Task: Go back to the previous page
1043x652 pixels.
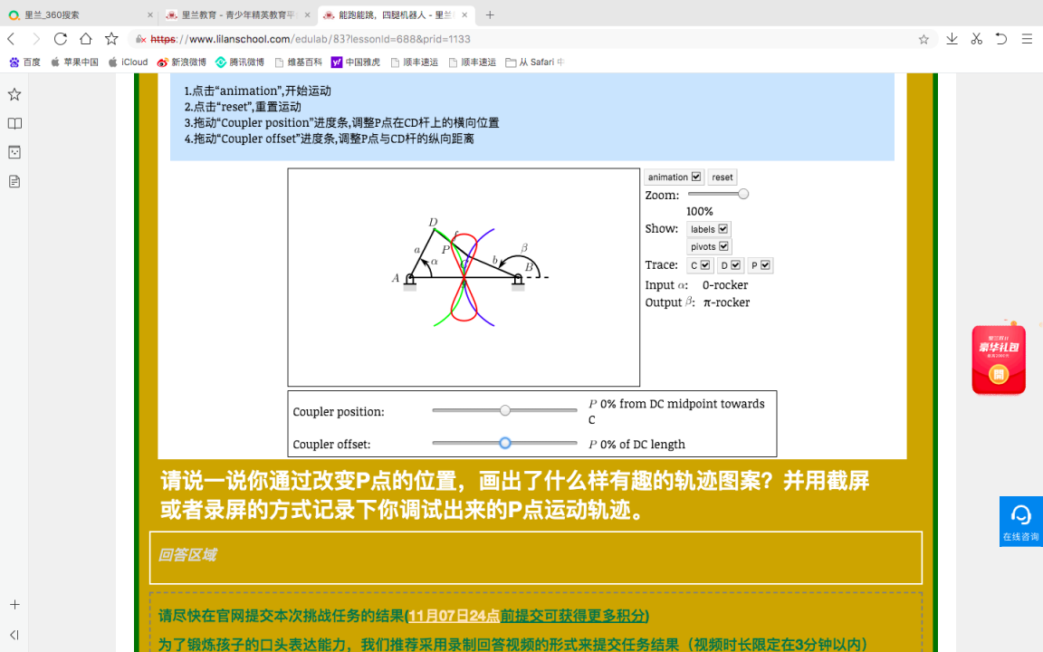Action: point(11,39)
